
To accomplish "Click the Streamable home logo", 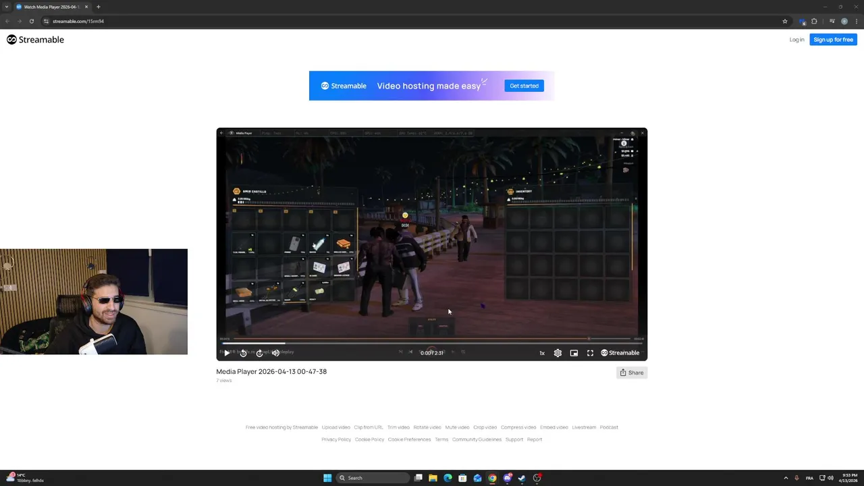I will click(x=35, y=40).
